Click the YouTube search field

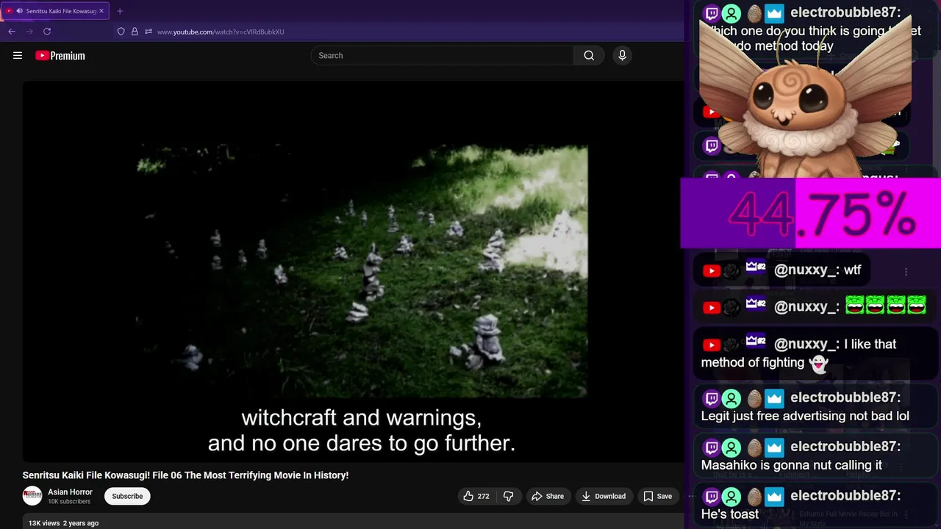pos(443,55)
